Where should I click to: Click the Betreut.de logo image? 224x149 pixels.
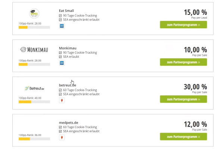(34, 88)
